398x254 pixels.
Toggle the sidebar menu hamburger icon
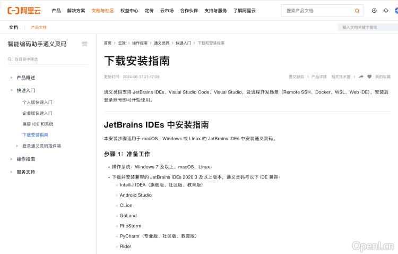(84, 44)
